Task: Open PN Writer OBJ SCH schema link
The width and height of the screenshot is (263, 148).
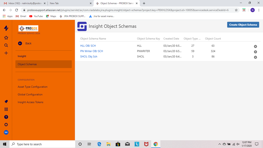Action: click(x=92, y=51)
